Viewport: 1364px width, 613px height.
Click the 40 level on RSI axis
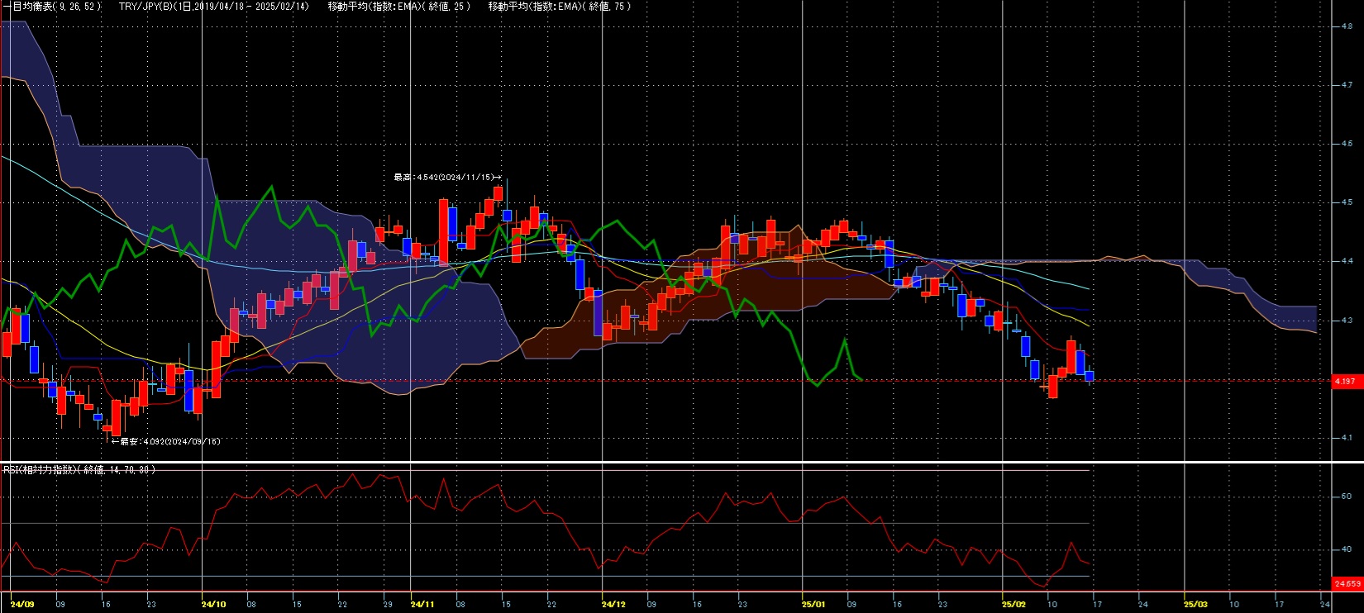point(1347,549)
